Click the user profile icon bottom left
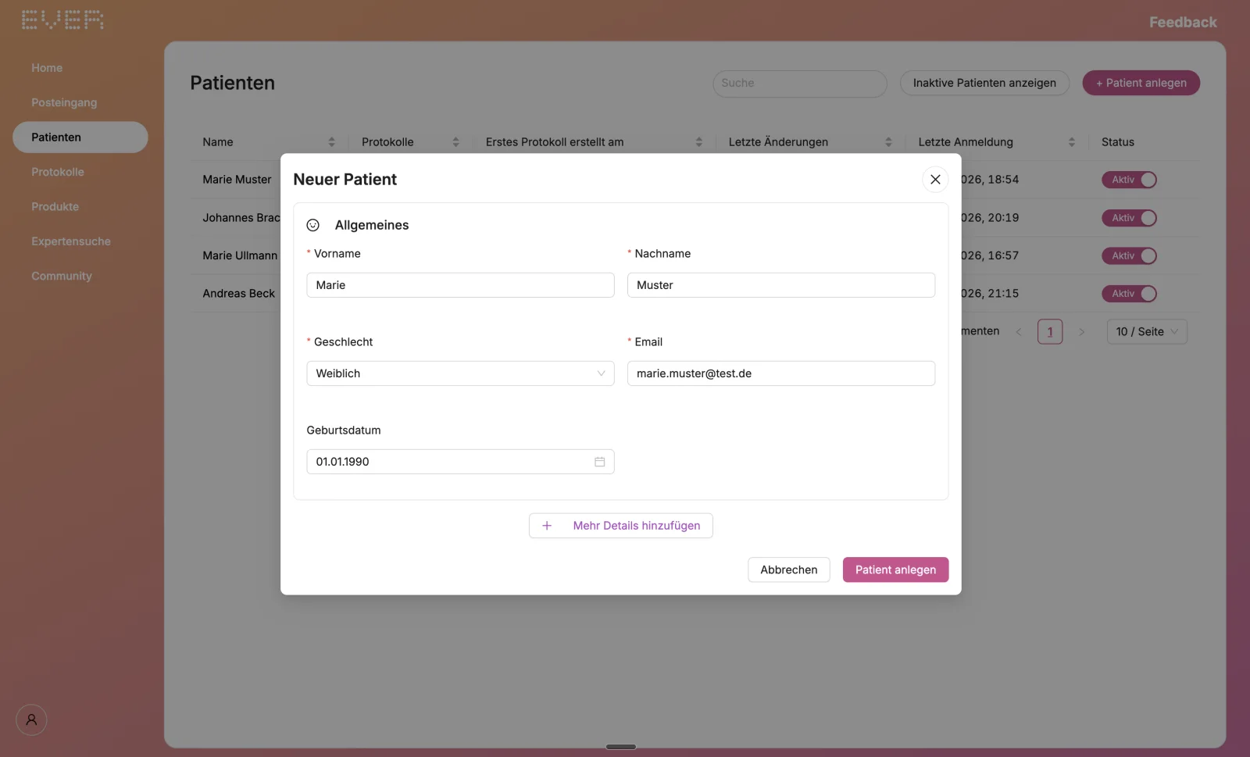This screenshot has height=757, width=1250. click(31, 720)
